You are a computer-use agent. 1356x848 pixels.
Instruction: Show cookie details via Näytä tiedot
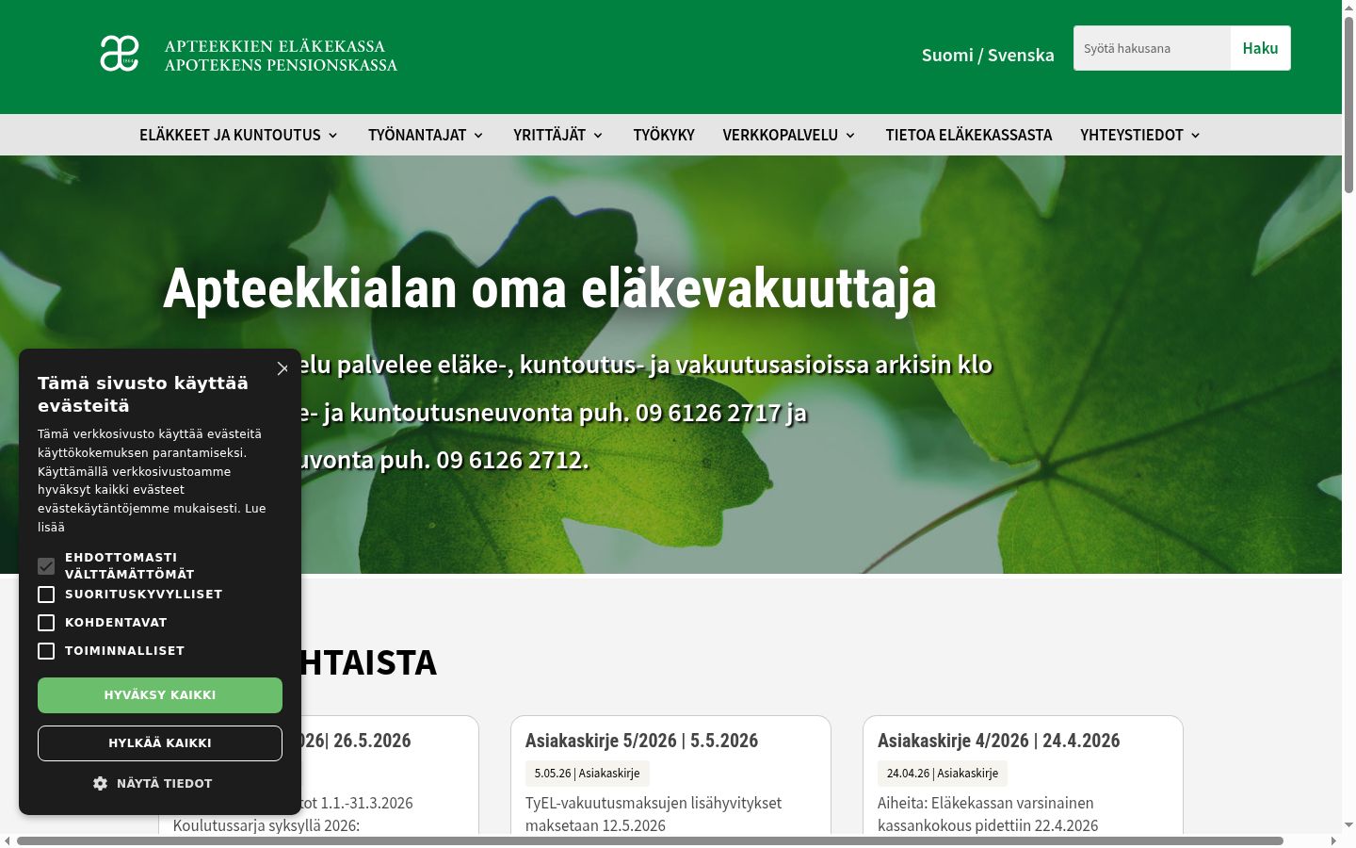[x=165, y=783]
